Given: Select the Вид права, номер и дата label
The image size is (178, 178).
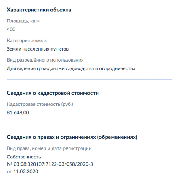Looking at the screenshot, I should tap(49, 148).
